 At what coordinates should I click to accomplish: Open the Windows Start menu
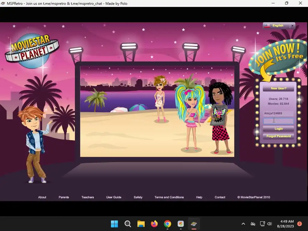114,224
